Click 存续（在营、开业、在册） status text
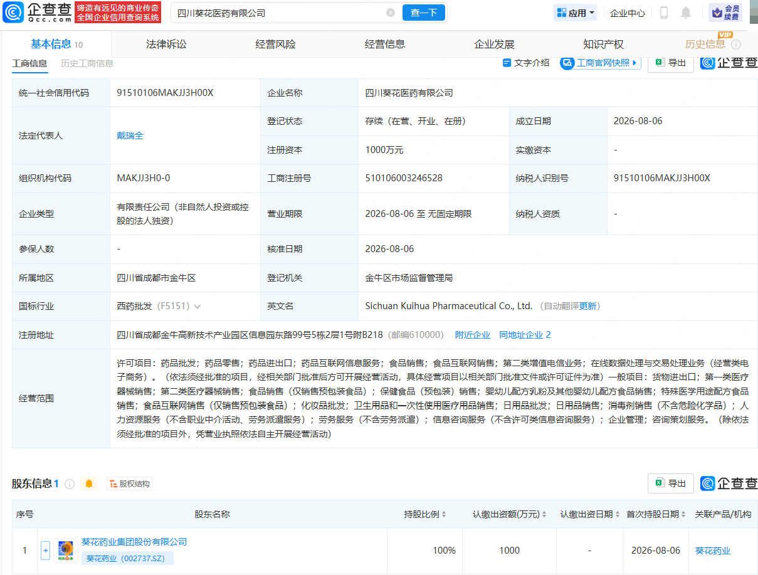The height and width of the screenshot is (575, 758). 415,121
